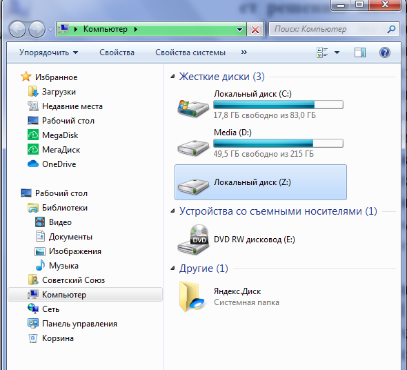The image size is (407, 370).
Task: Open the Упорядочить menu
Action: point(48,52)
